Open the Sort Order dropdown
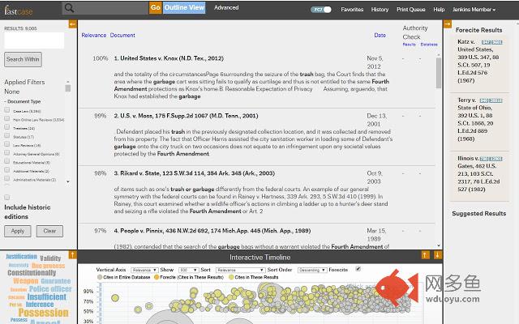The height and width of the screenshot is (324, 519). tap(312, 270)
